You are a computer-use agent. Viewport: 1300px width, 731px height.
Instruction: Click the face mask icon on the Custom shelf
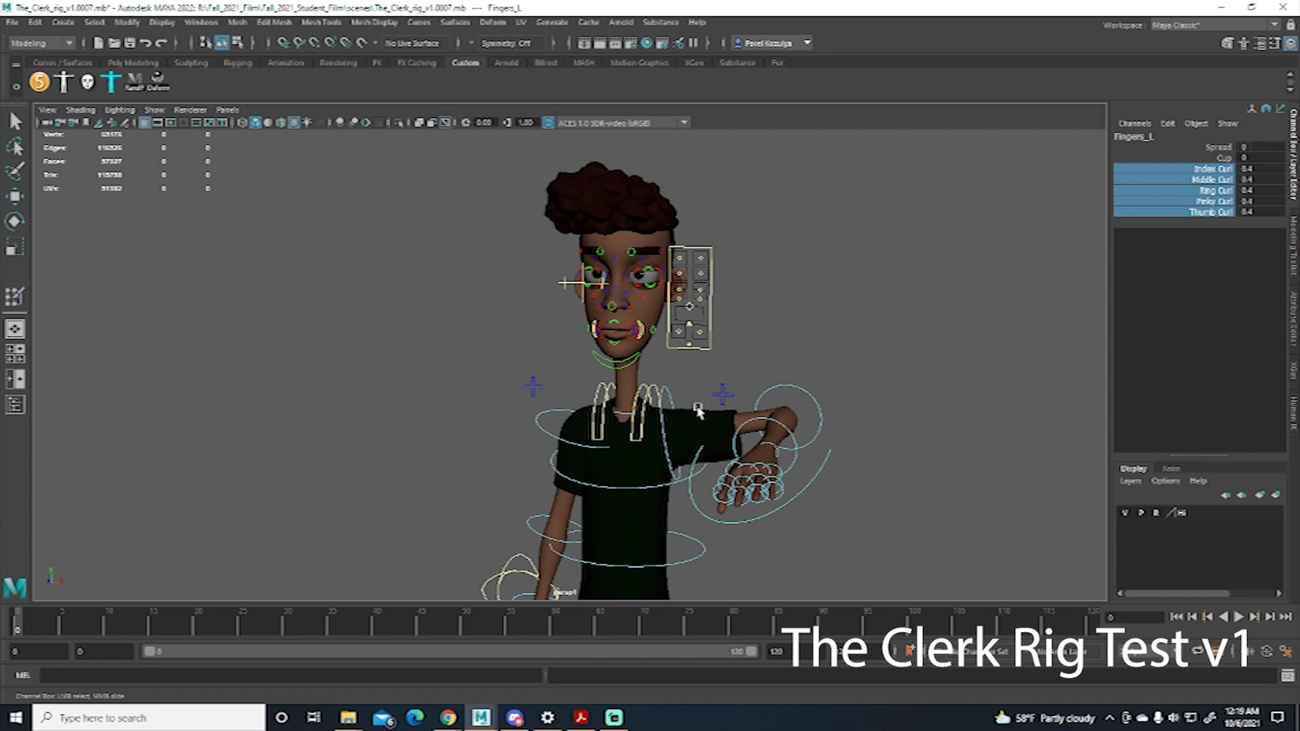(x=87, y=81)
